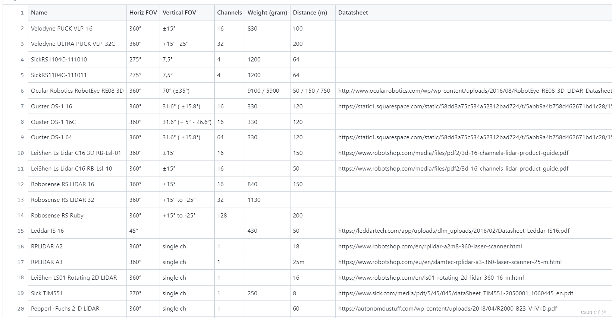612x318 pixels.
Task: Select the Weight (gram) column header
Action: point(267,13)
